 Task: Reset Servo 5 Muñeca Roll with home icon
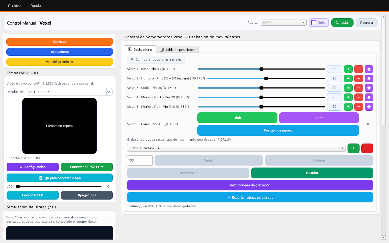coord(369,107)
